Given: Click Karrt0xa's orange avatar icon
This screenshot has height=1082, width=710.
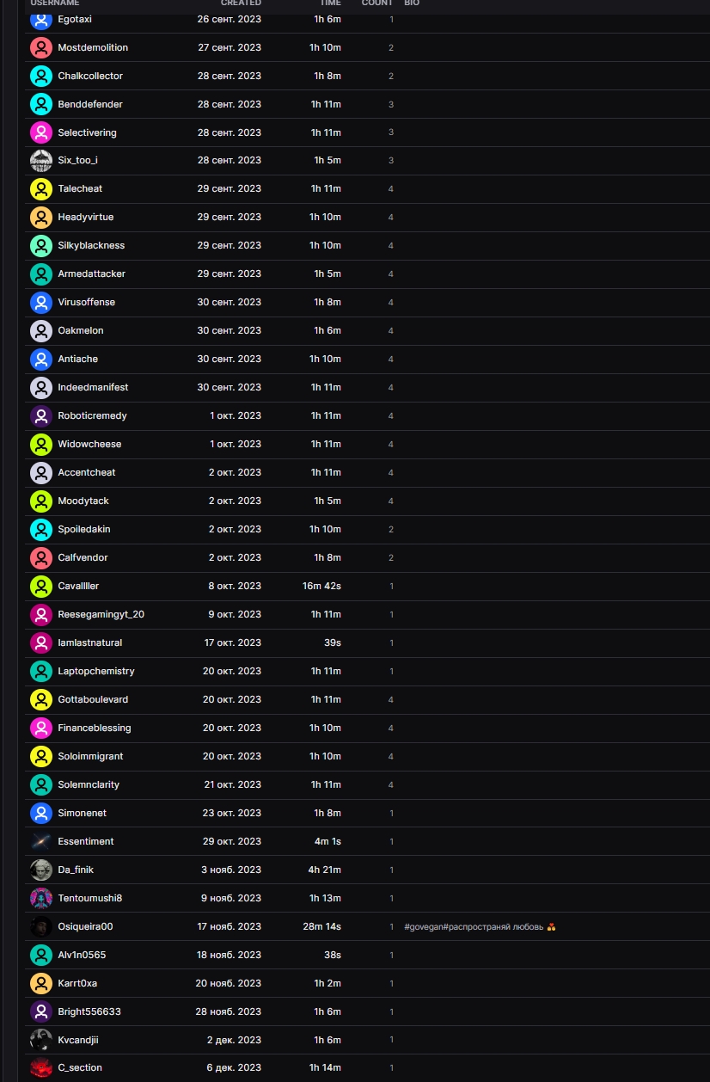Looking at the screenshot, I should (41, 984).
